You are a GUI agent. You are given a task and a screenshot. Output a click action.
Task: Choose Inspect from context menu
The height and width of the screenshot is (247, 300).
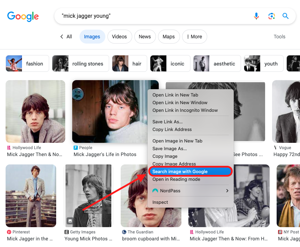190,202
